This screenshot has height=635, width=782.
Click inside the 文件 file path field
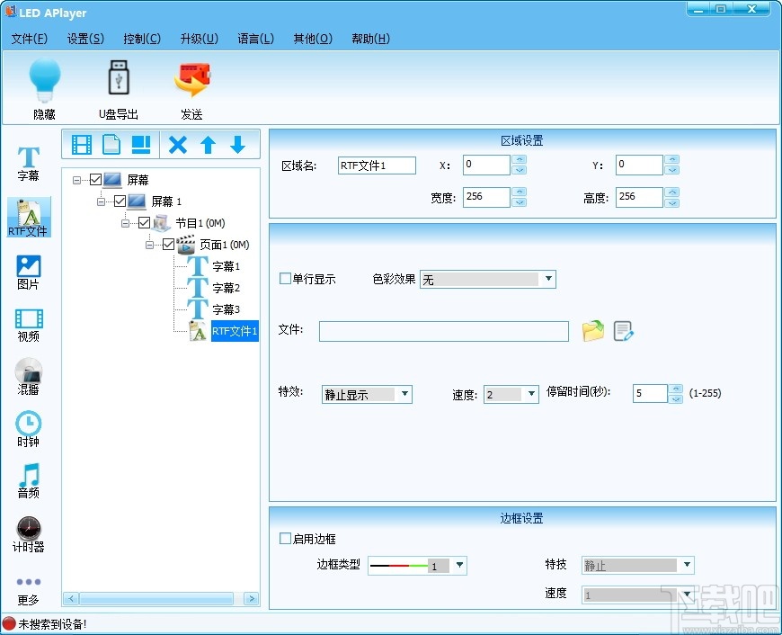[443, 332]
